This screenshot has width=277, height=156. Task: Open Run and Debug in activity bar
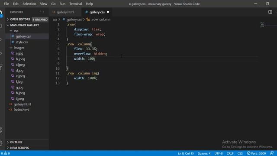[x=1, y=53]
